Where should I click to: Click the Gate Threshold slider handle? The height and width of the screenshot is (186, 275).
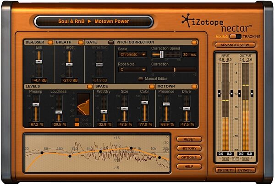click(99, 65)
